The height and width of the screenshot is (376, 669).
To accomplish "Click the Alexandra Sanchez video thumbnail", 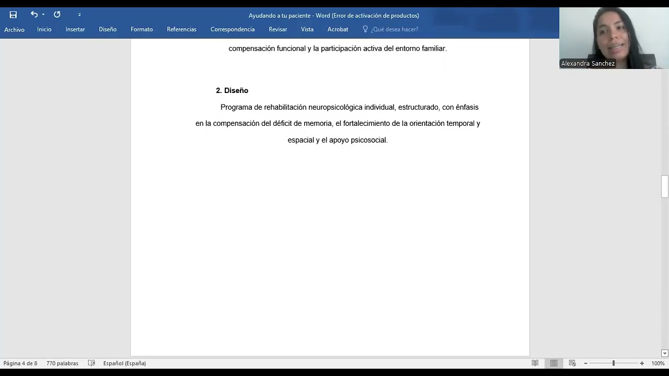I will pos(614,38).
